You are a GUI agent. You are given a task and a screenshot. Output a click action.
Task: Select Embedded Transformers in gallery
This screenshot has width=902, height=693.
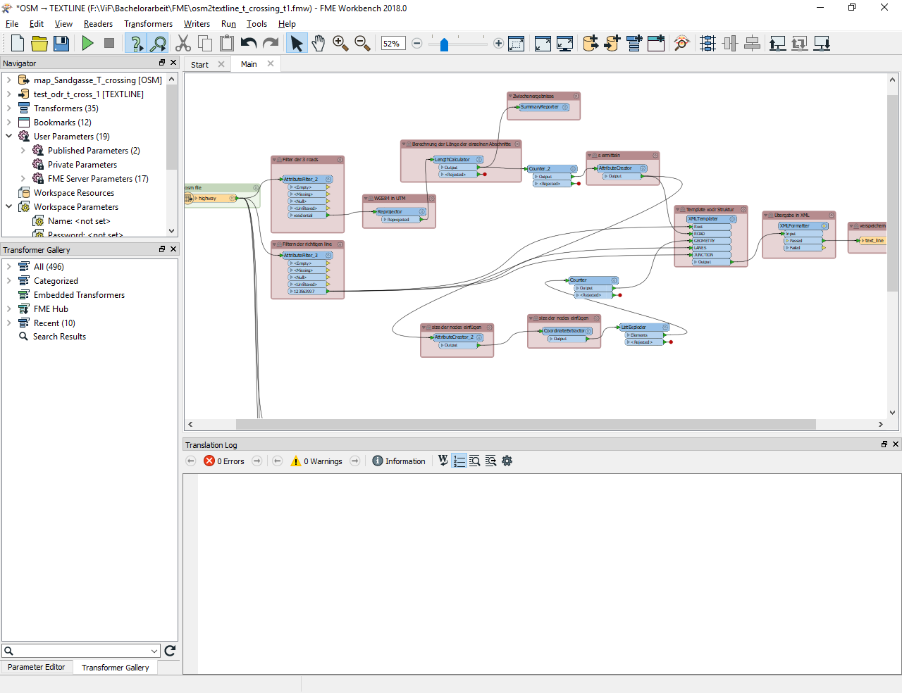point(79,295)
